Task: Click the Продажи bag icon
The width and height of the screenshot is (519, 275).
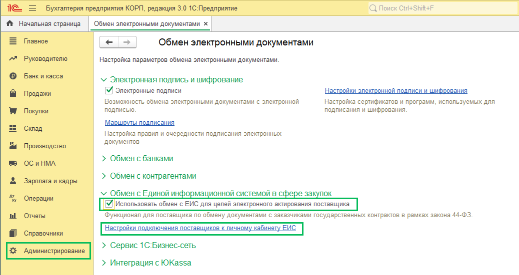Action: [13, 93]
